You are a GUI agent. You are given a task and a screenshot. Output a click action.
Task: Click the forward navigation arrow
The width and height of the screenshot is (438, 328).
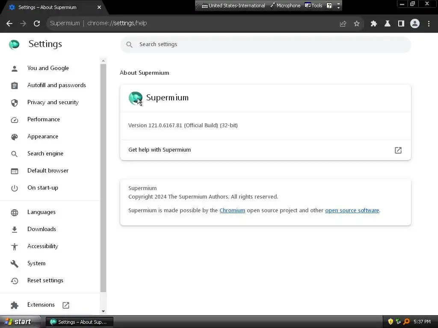(x=23, y=23)
